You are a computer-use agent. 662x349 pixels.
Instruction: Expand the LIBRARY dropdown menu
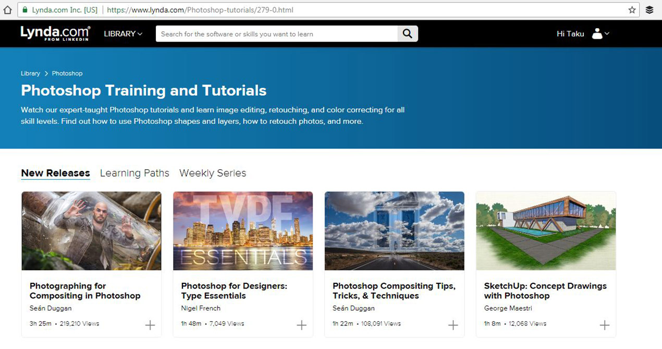(x=123, y=34)
